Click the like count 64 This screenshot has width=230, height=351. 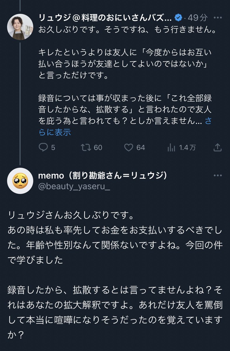(141, 148)
